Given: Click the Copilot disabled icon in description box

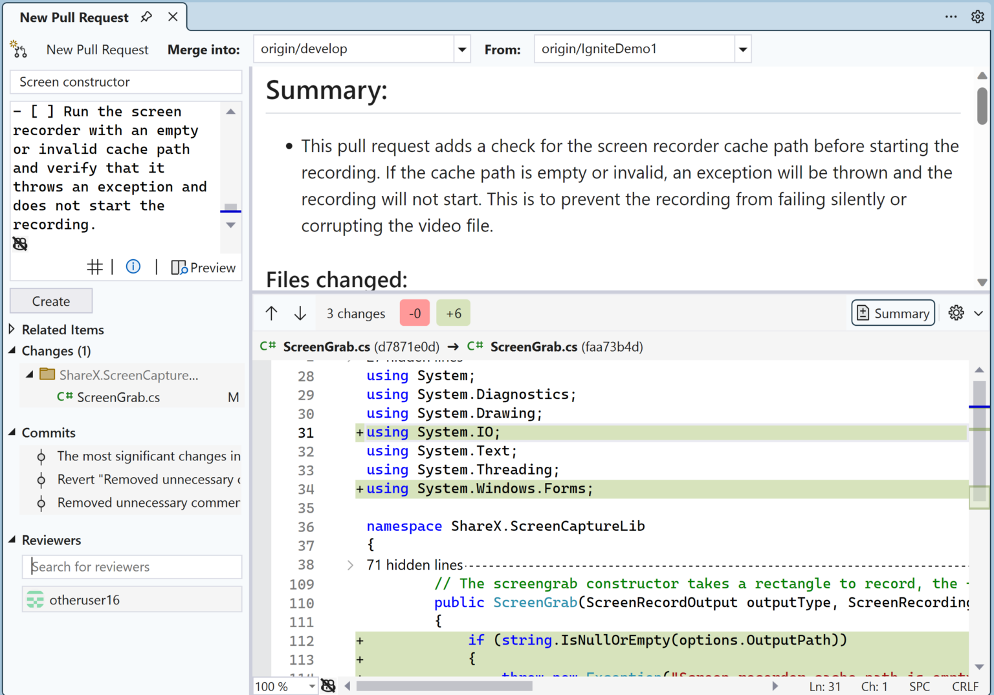Looking at the screenshot, I should tap(19, 244).
